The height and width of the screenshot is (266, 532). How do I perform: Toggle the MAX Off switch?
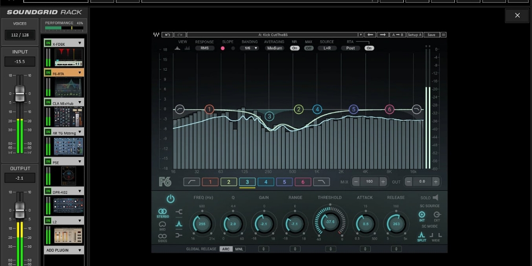(309, 48)
